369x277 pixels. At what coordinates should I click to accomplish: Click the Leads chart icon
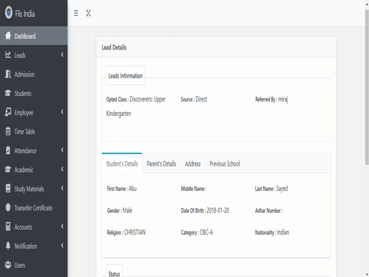pyautogui.click(x=8, y=55)
